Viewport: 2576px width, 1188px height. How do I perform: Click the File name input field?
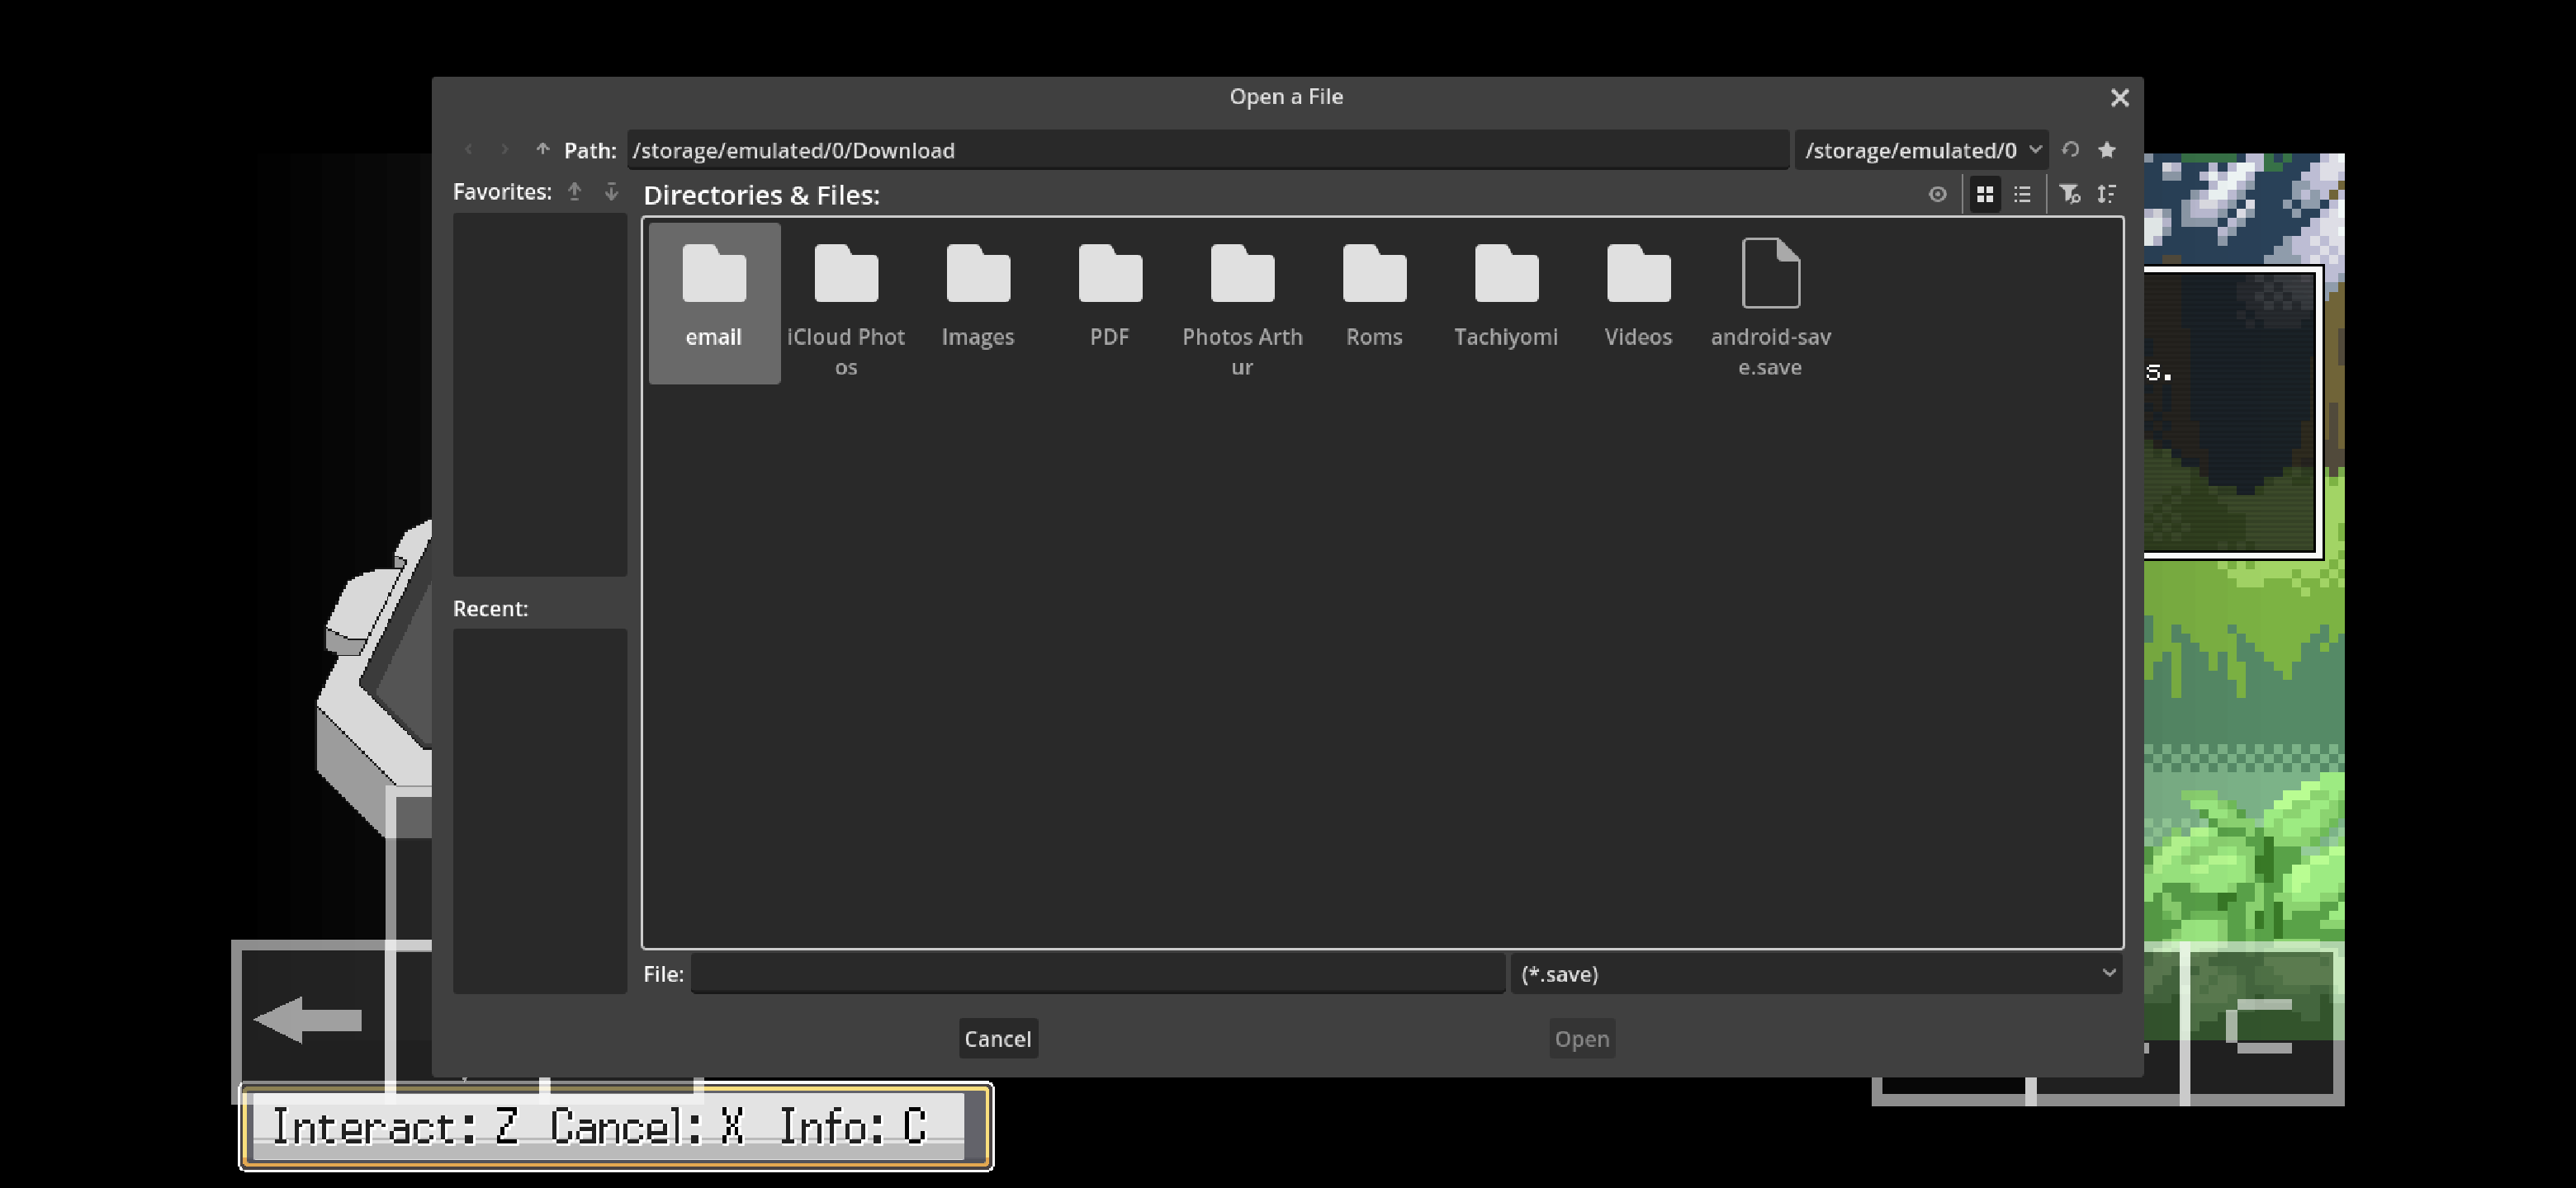pos(1097,973)
